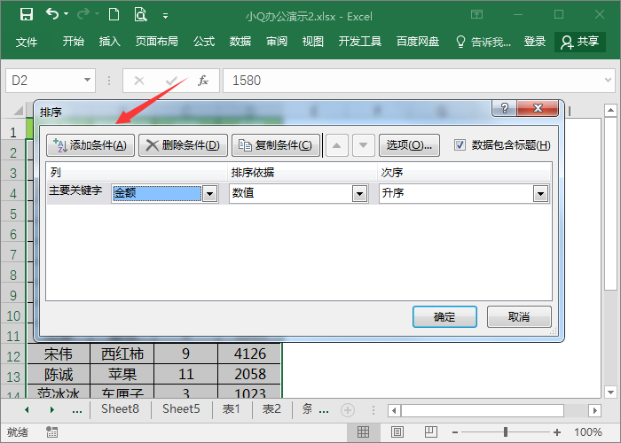Switch to Normal view icon
Viewport: 621px width, 443px height.
[363, 432]
